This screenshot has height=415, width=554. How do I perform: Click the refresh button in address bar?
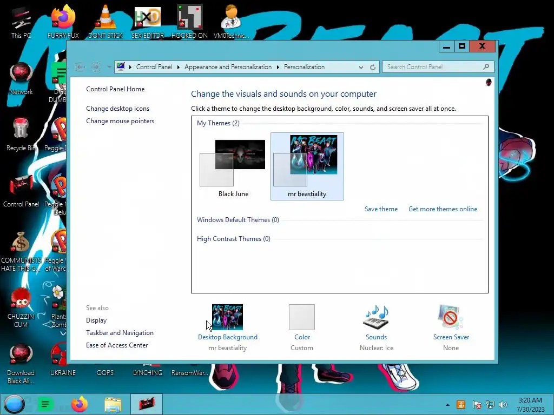coord(373,67)
